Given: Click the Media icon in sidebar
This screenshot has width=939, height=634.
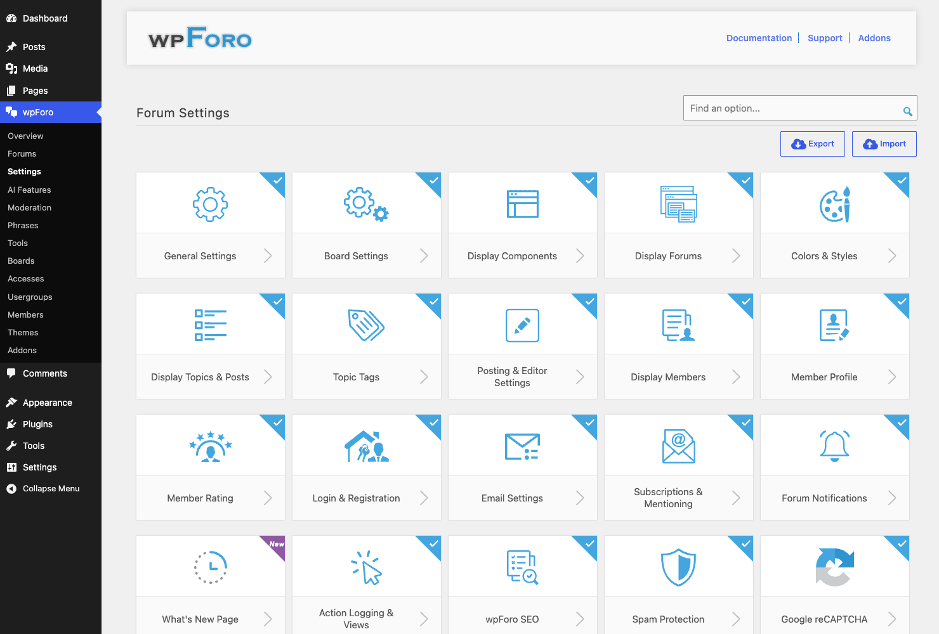Looking at the screenshot, I should coord(11,68).
